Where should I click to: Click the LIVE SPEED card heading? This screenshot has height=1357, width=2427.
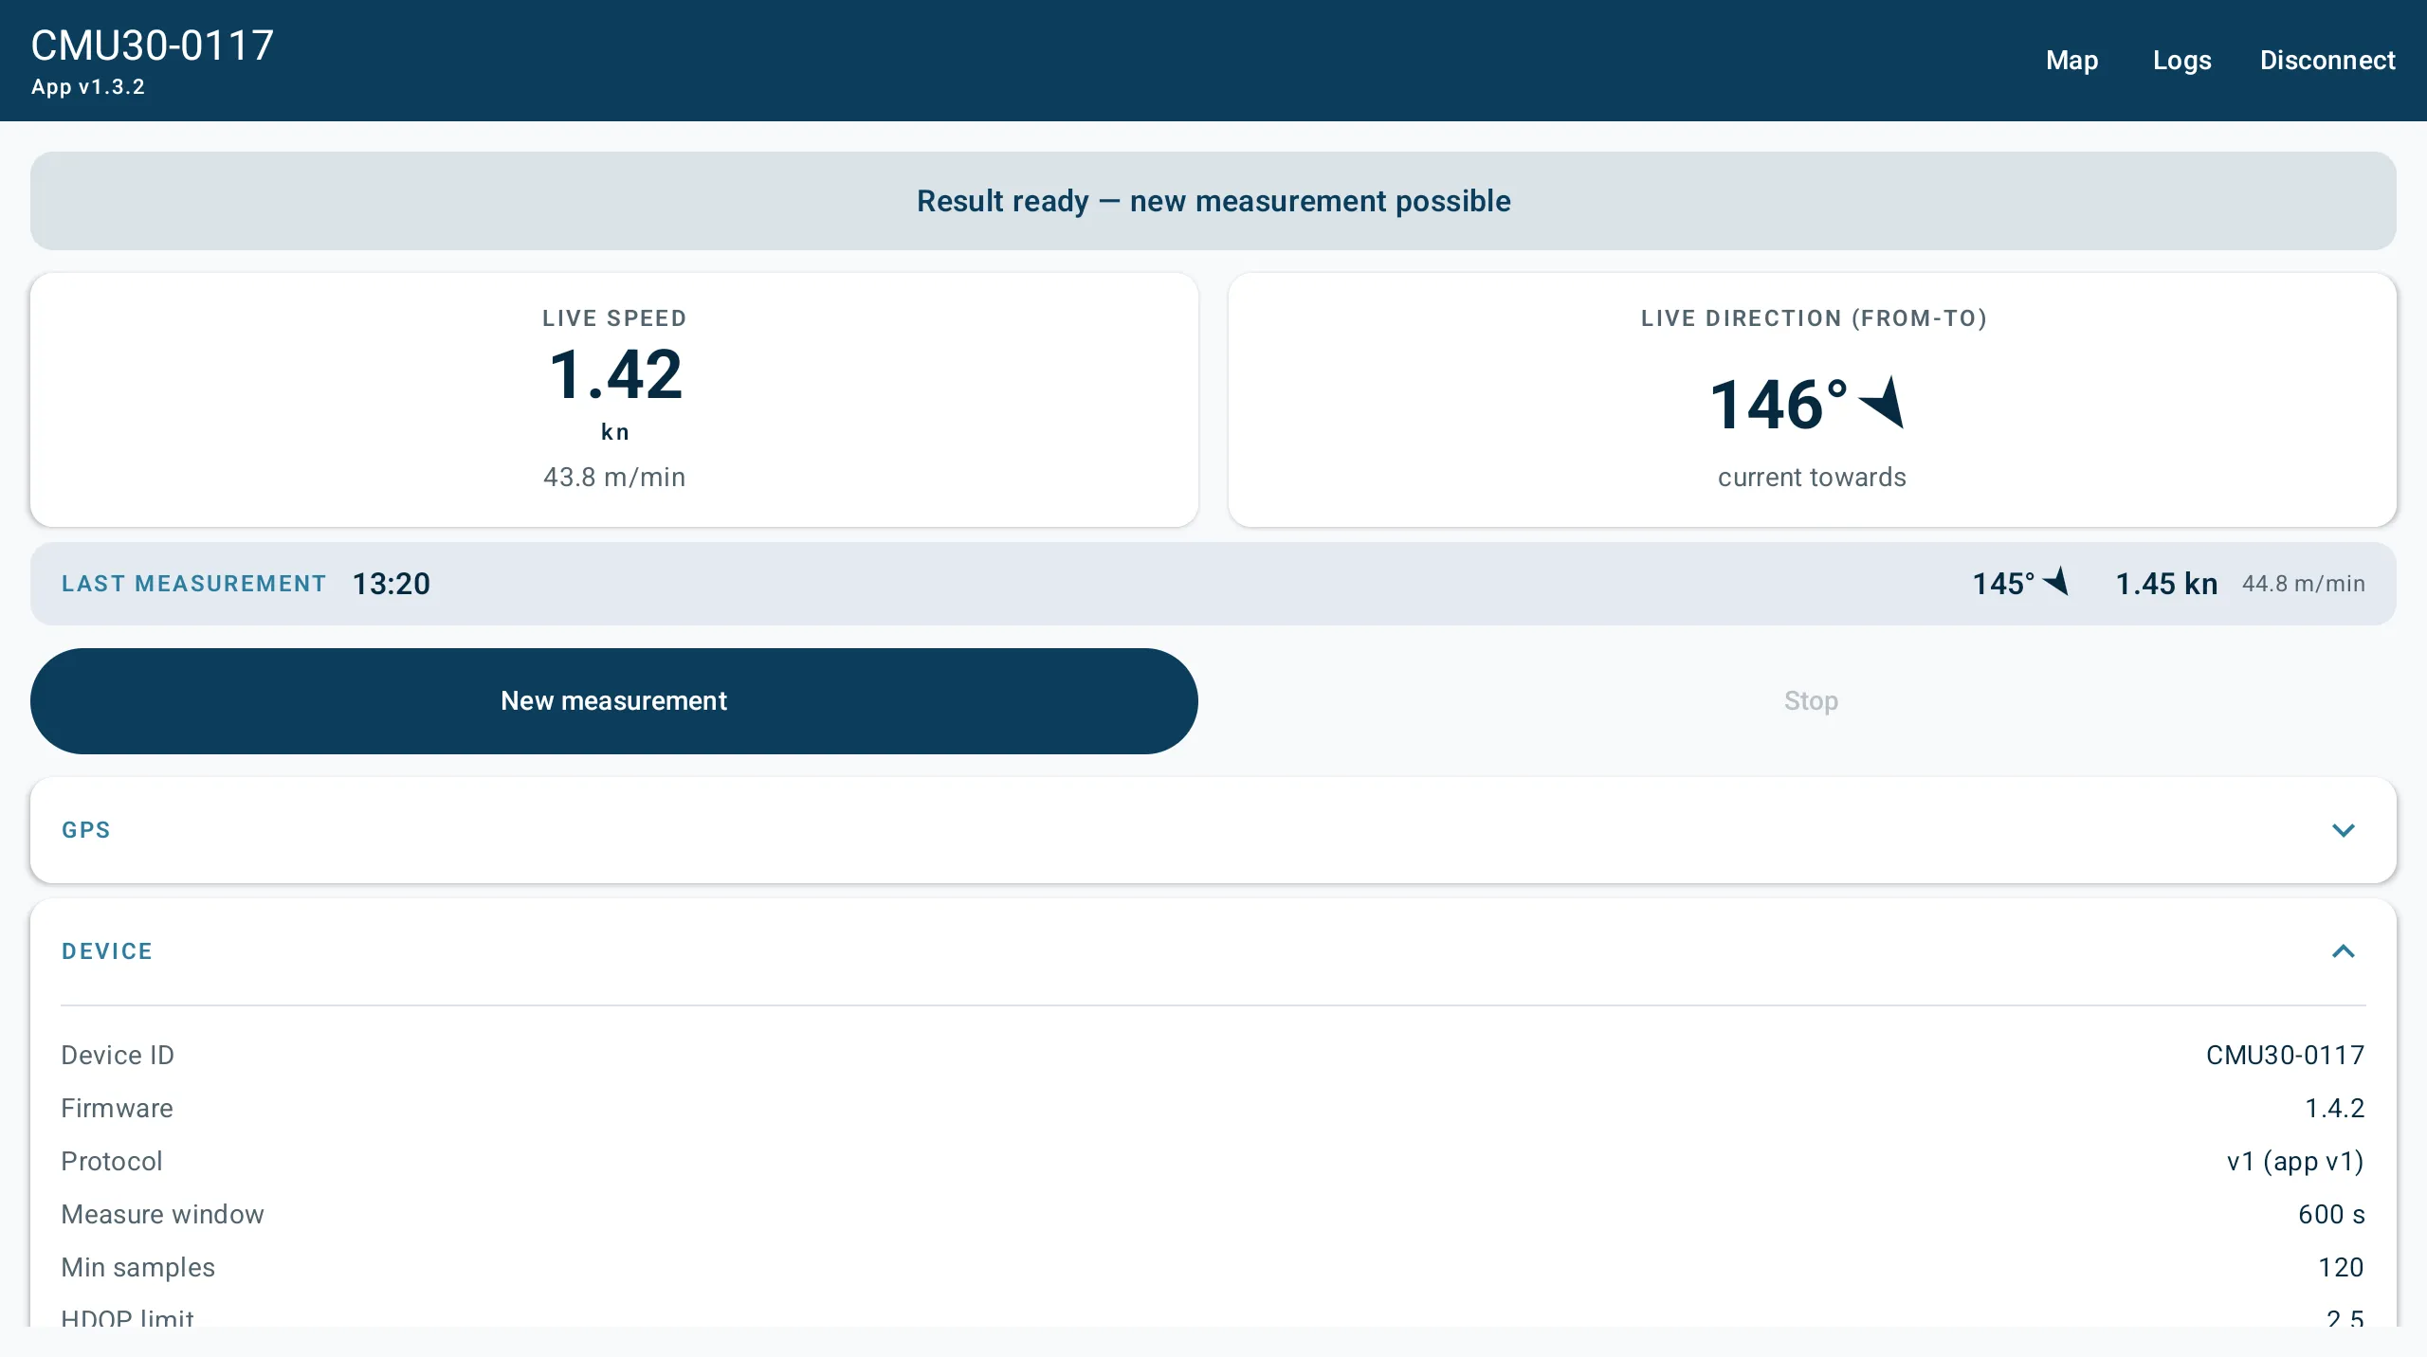pyautogui.click(x=614, y=318)
